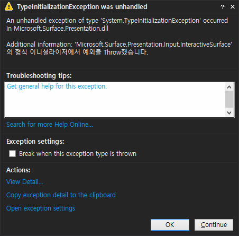
Task: Confirm with the OK button
Action: [170, 225]
